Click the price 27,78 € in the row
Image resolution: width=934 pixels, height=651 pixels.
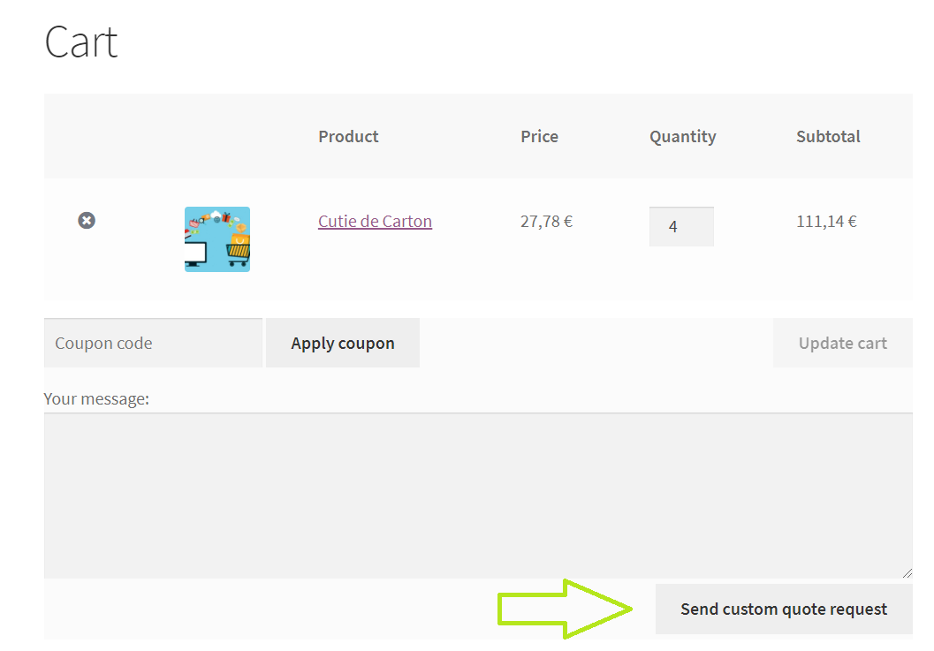[546, 221]
